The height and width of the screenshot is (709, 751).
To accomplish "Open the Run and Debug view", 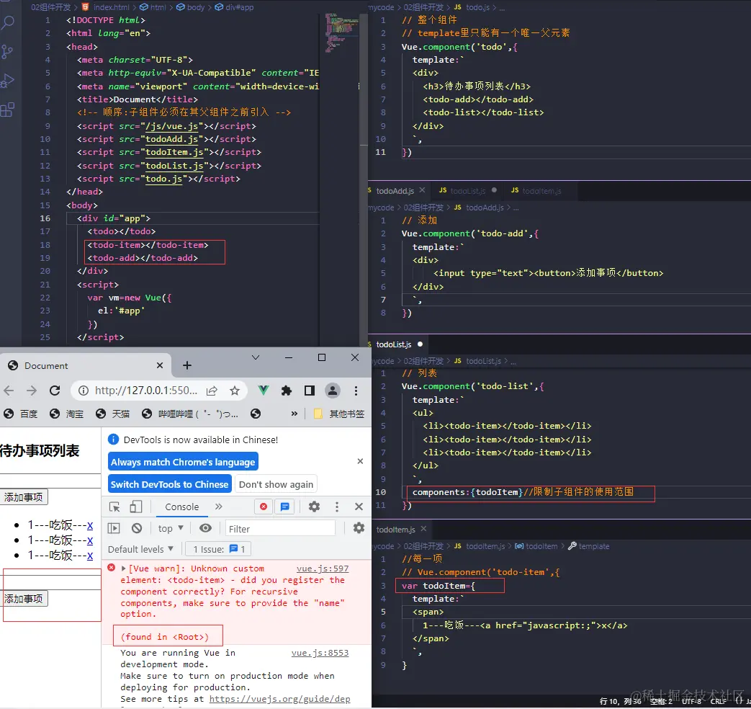I will (x=7, y=81).
